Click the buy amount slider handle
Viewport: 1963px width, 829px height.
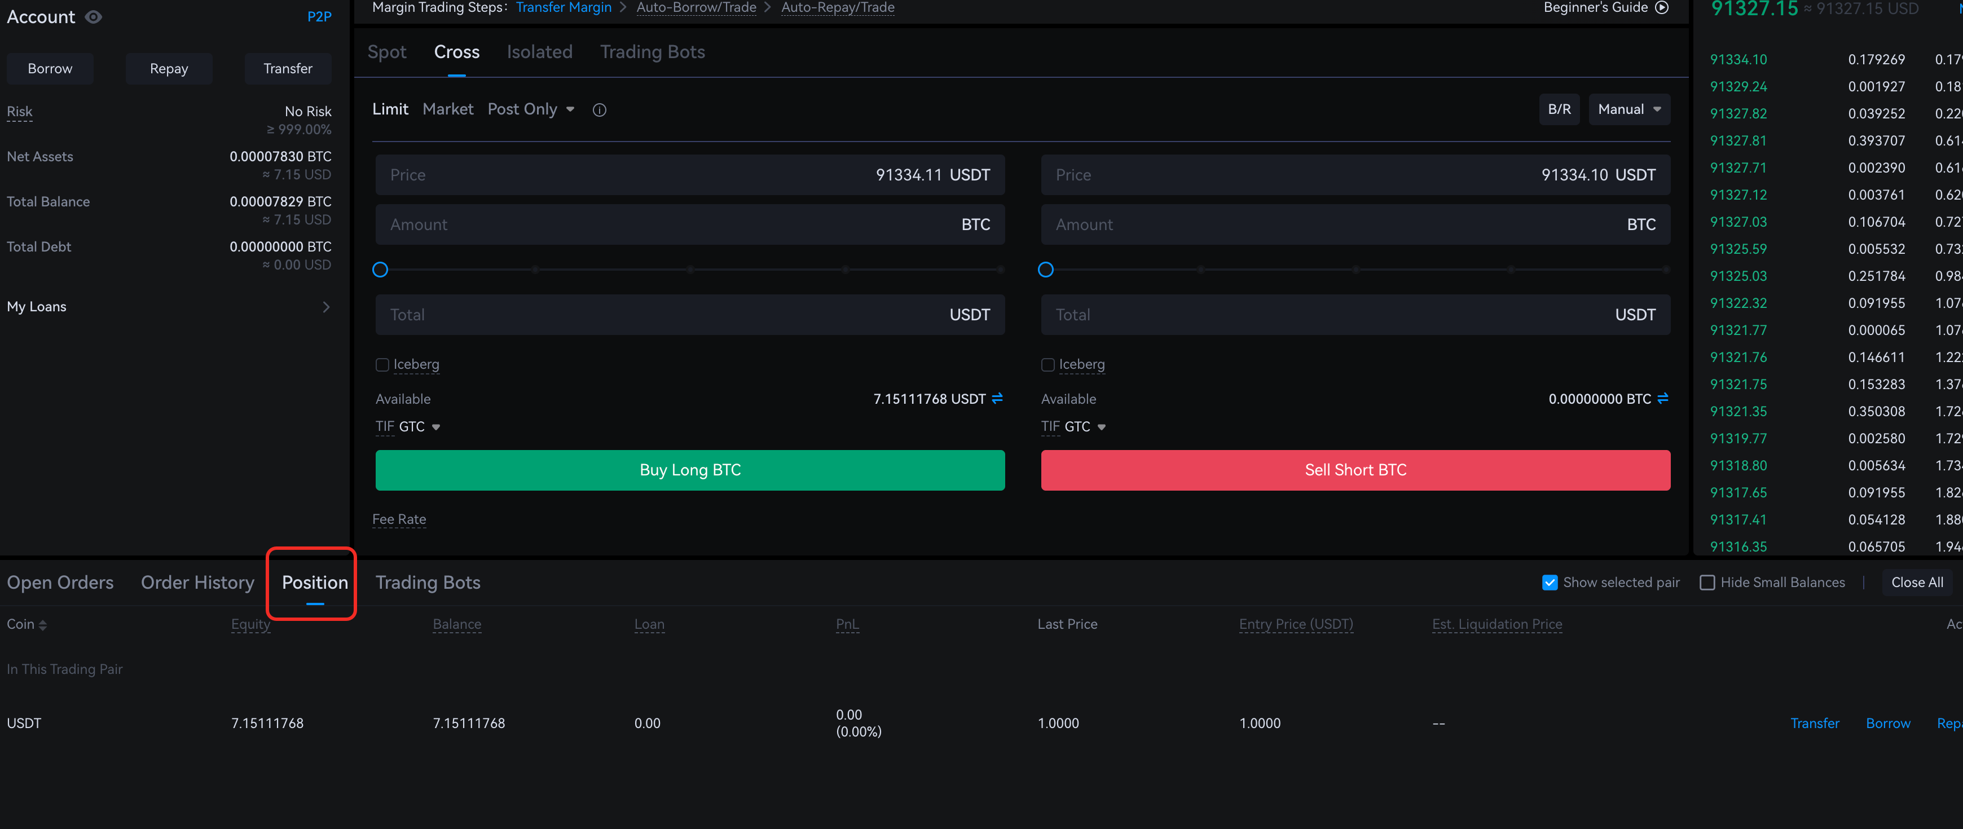click(380, 270)
